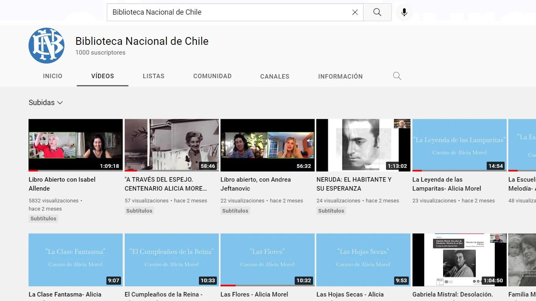536x301 pixels.
Task: Click title NERUDA: EL HABITANTE Y SU ESPERANZA
Action: click(x=354, y=184)
